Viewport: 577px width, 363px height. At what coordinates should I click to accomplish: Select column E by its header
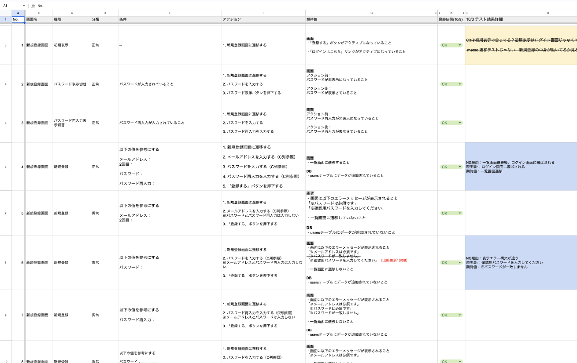(x=170, y=13)
